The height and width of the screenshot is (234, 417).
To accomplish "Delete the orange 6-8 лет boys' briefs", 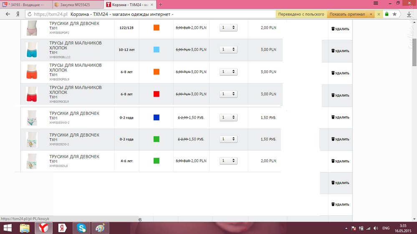I will coord(340,73).
